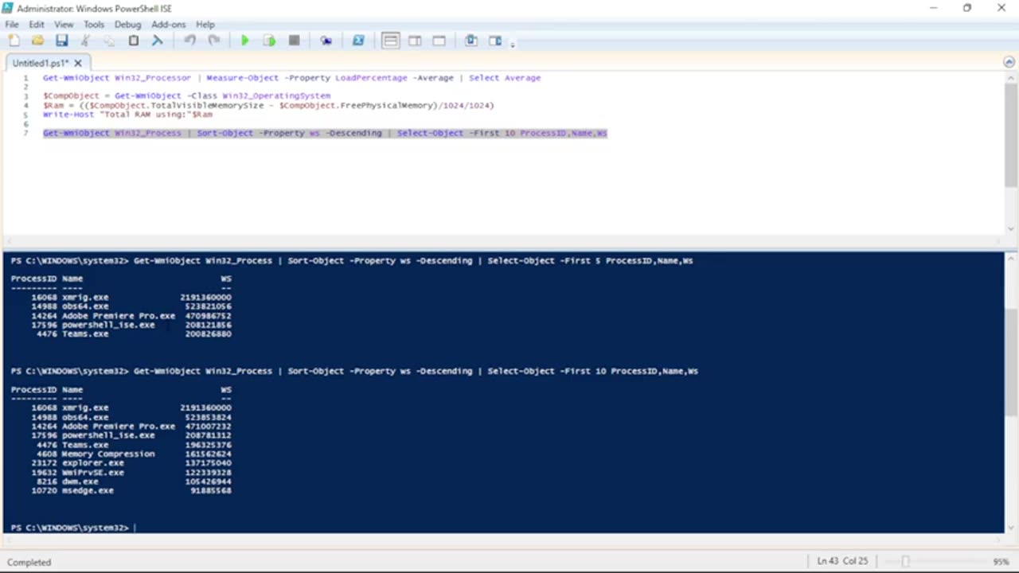Image resolution: width=1019 pixels, height=573 pixels.
Task: Click script line 5 Write-Host statement
Action: (x=127, y=115)
